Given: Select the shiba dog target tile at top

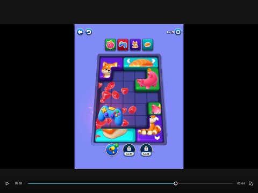Looking at the screenshot, I should point(135,44).
